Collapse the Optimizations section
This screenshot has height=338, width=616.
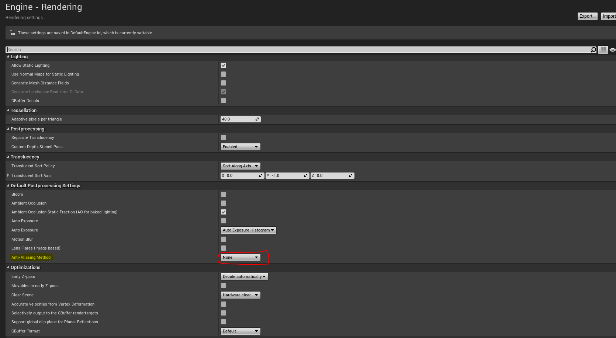click(8, 267)
